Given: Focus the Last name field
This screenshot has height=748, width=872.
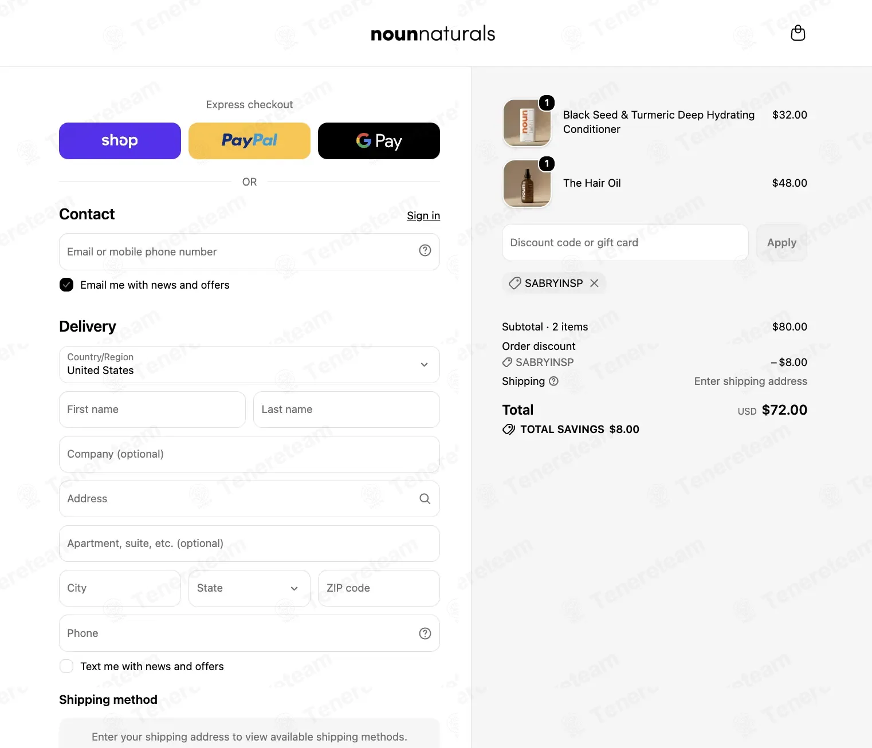Looking at the screenshot, I should coord(346,410).
